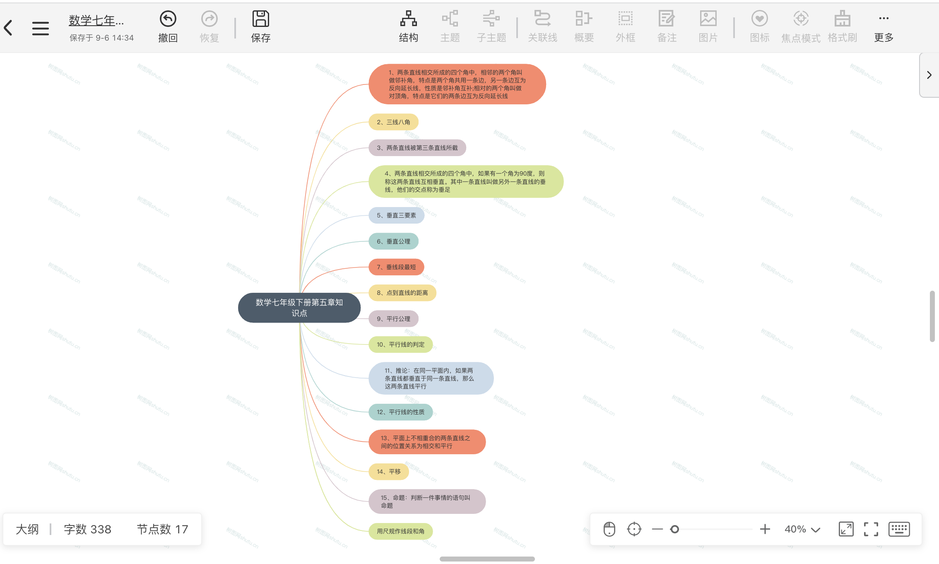Screen dimensions: 939x564
Task: Open the keyboard shortcuts icon
Action: click(899, 529)
